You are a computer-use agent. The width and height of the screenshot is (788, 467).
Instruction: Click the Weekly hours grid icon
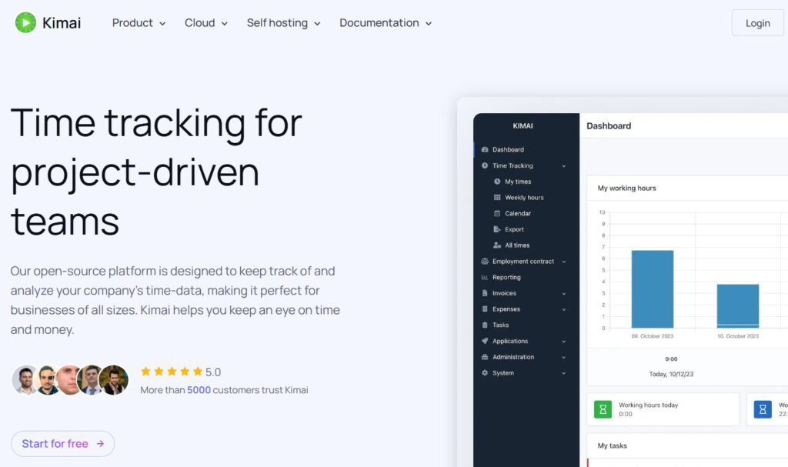pyautogui.click(x=497, y=198)
